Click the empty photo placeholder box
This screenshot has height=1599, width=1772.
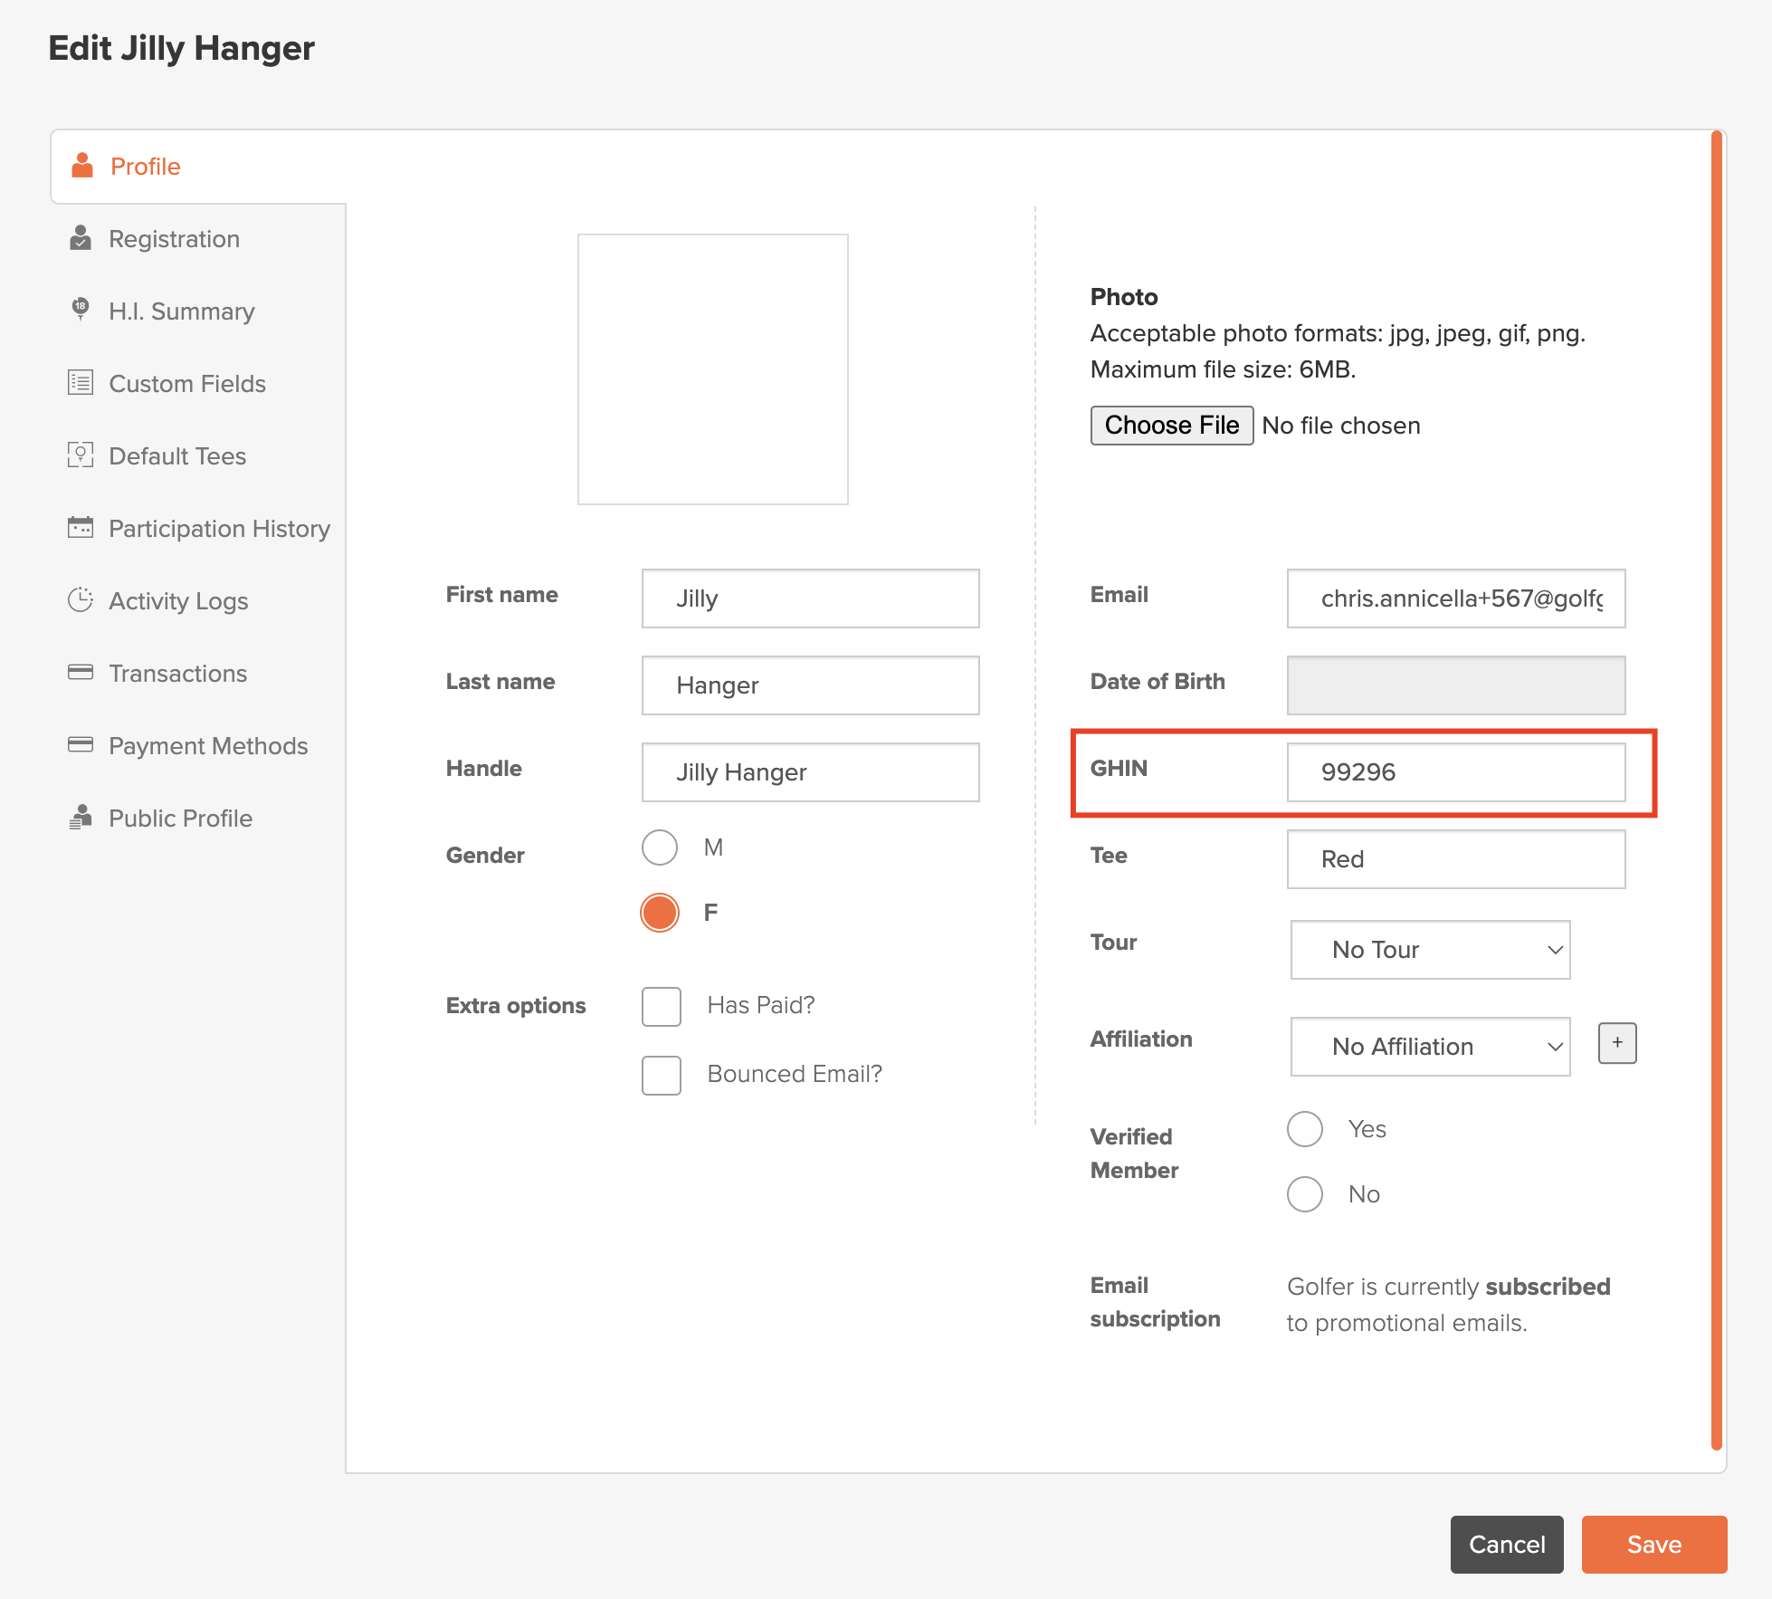(x=713, y=369)
